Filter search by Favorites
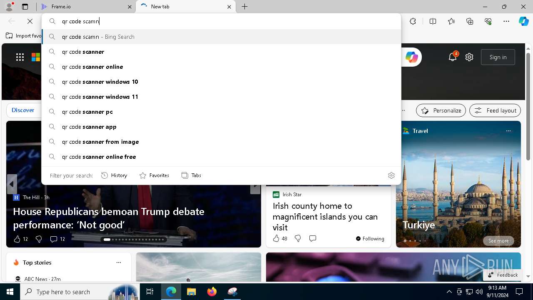 pos(154,175)
